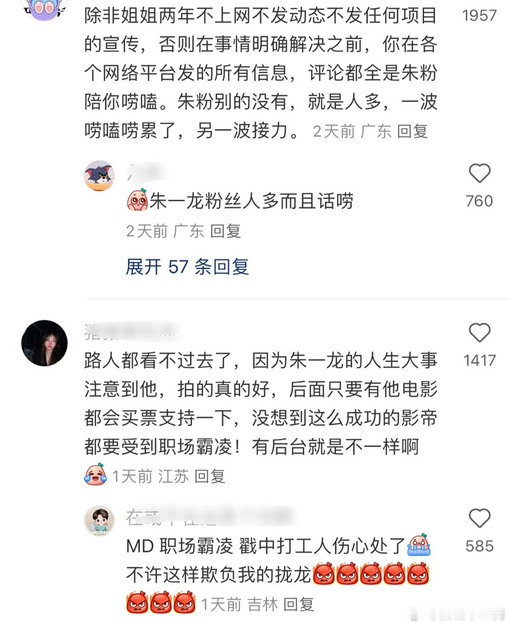Like the comment with 1417 likes
The image size is (510, 626).
tap(479, 333)
